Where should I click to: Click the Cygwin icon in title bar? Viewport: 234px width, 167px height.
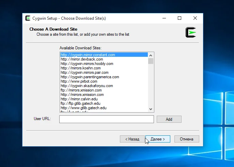click(x=28, y=18)
